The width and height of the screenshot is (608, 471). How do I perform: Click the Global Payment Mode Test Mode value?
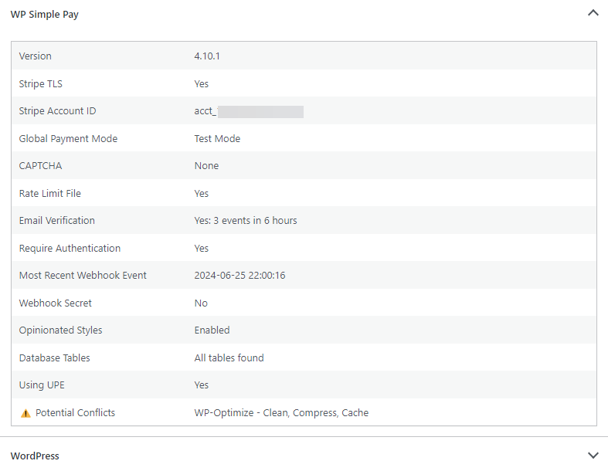[217, 139]
